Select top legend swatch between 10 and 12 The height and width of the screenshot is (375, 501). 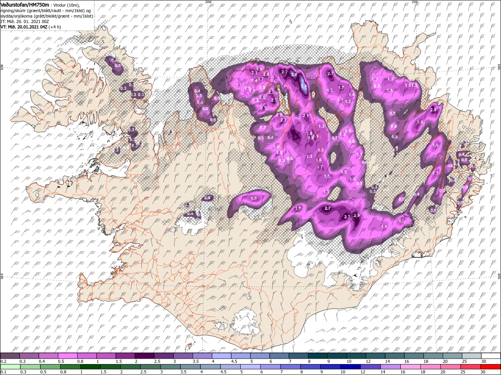356,355
